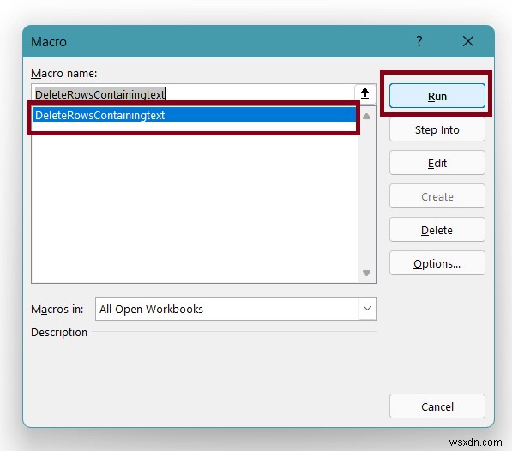Click the Step Into button
Viewport: 512px width, 451px height.
tap(437, 129)
